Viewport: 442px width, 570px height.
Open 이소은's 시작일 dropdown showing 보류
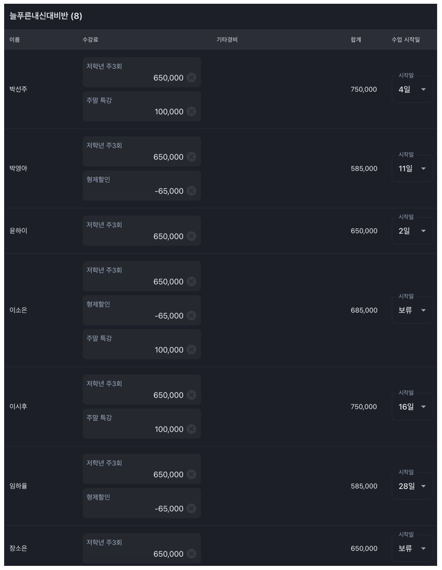412,310
